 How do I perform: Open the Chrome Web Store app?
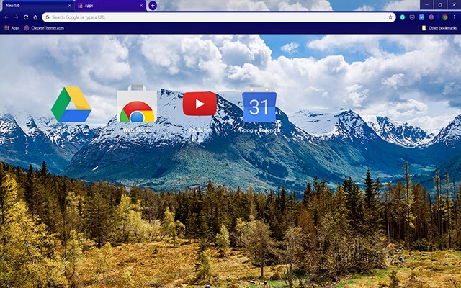point(137,104)
